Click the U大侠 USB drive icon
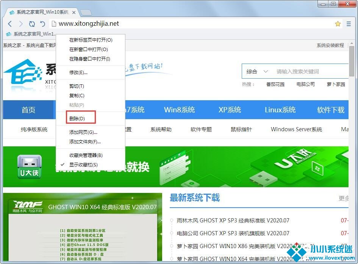The height and width of the screenshot is (264, 358). (x=30, y=167)
